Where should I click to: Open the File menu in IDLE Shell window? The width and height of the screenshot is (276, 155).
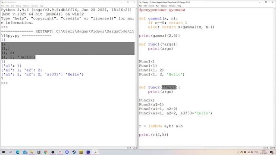pyautogui.click(x=3, y=6)
